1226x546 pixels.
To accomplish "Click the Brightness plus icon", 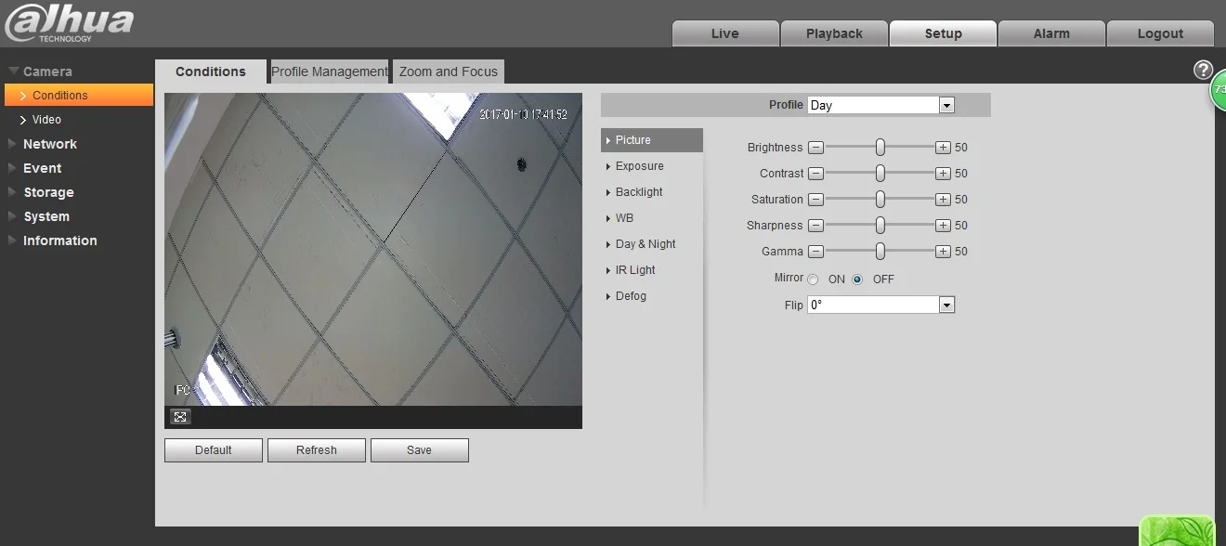I will click(943, 148).
